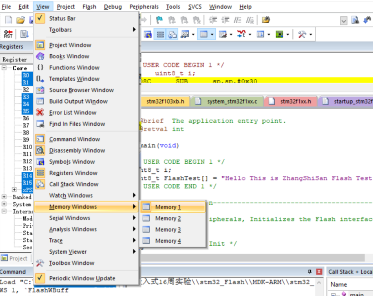
Task: Click the insert bookmark flag icon
Action: (159, 20)
